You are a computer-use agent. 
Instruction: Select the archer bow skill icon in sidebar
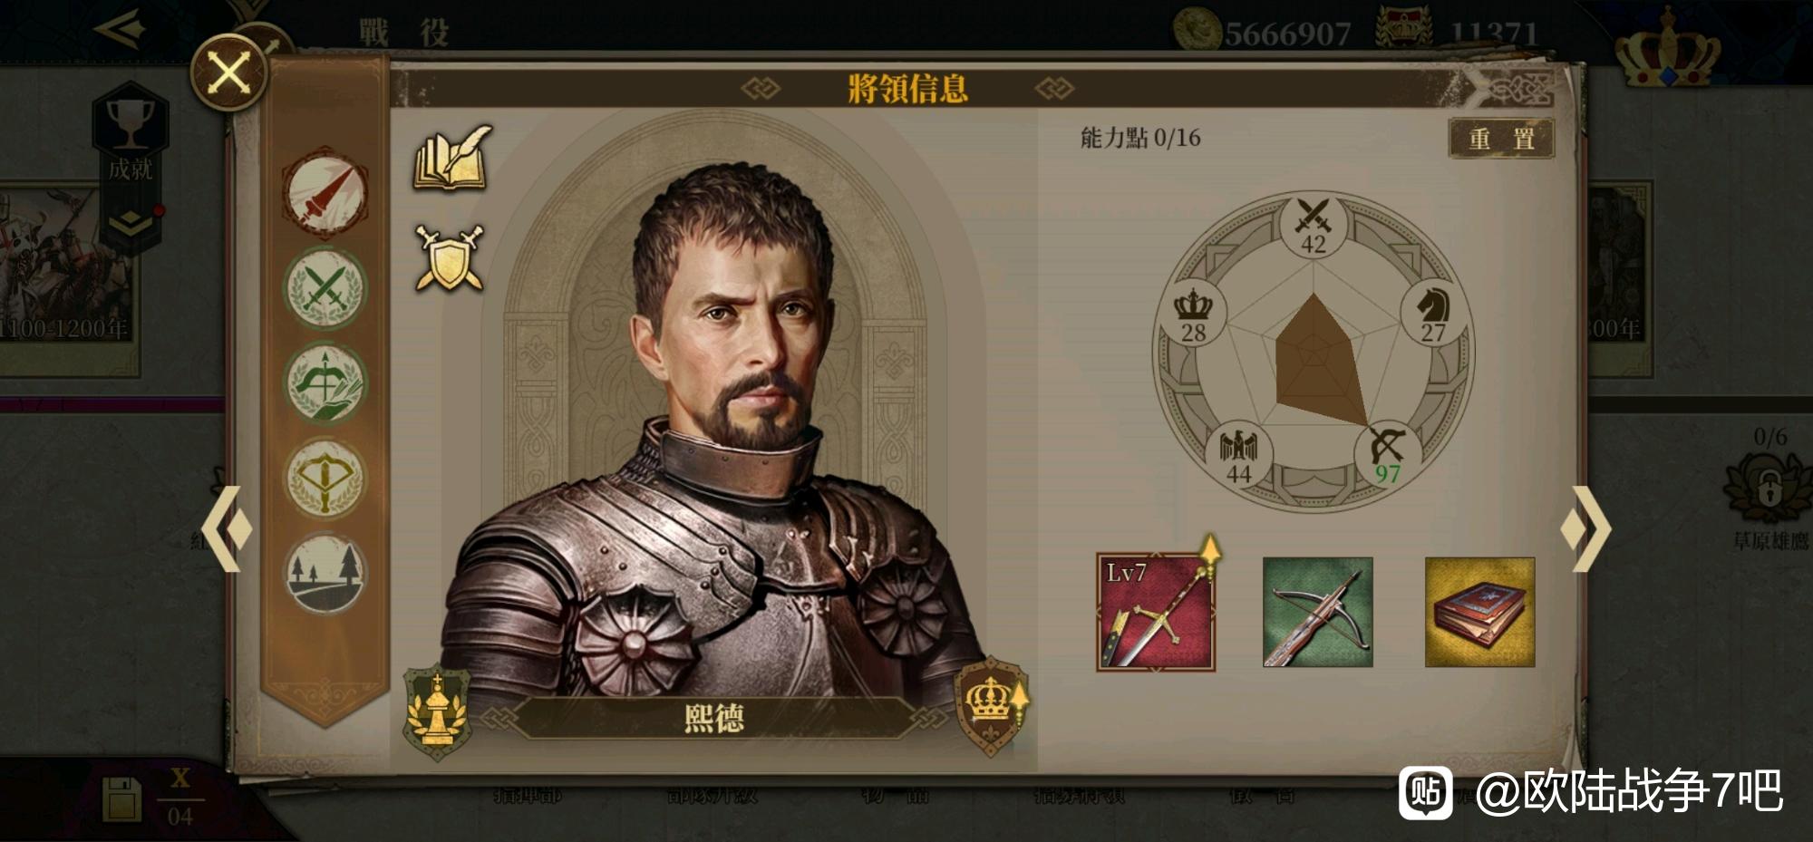tap(325, 383)
